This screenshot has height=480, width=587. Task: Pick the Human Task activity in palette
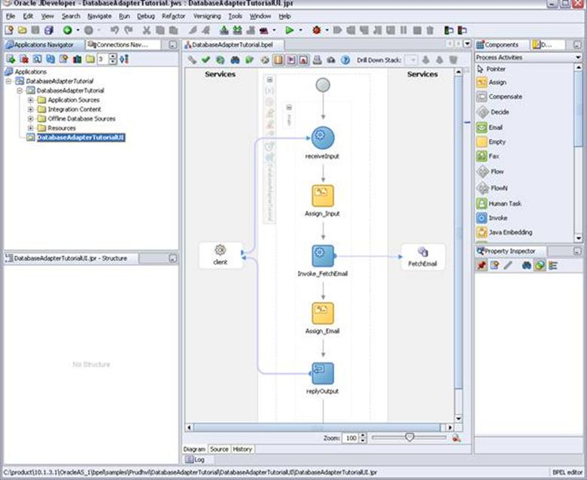(x=499, y=204)
